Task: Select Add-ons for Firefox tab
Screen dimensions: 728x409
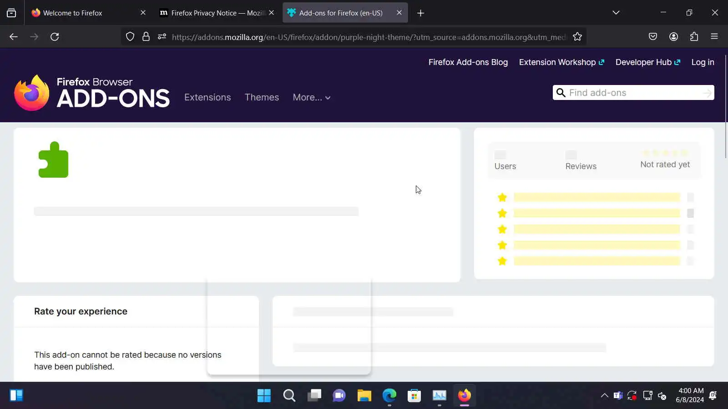Action: pyautogui.click(x=345, y=13)
